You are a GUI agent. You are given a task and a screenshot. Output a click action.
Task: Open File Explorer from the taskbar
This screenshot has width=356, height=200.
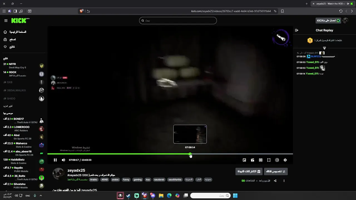[161, 196]
